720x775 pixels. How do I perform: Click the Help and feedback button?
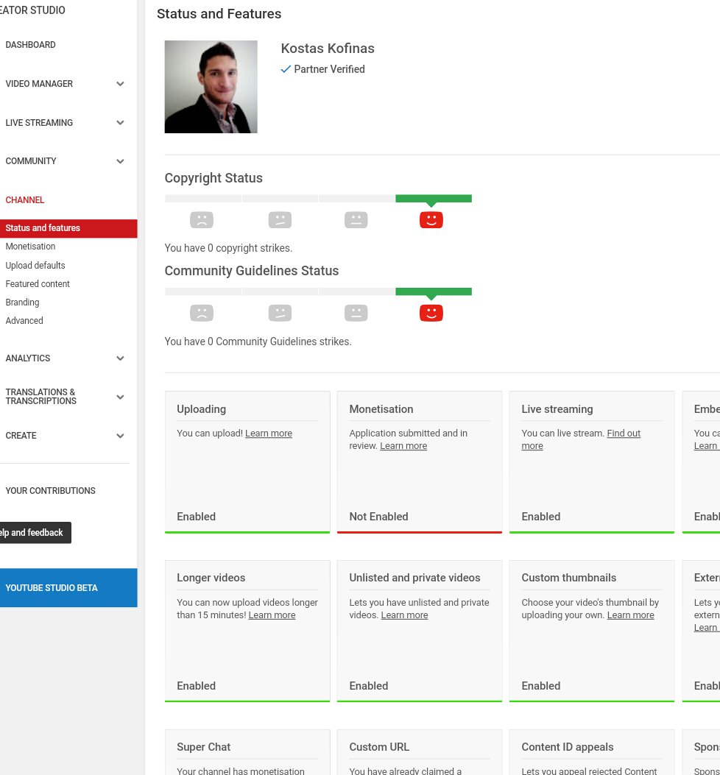pos(35,533)
